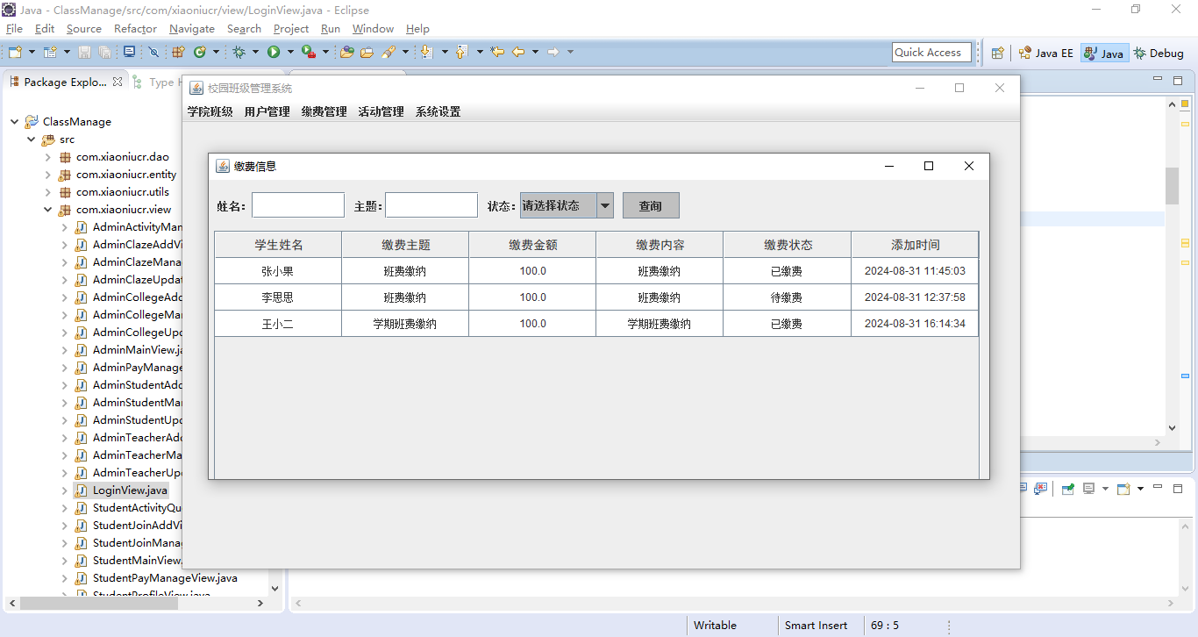Click the monitor toolbar icon near Save All

pos(129,52)
